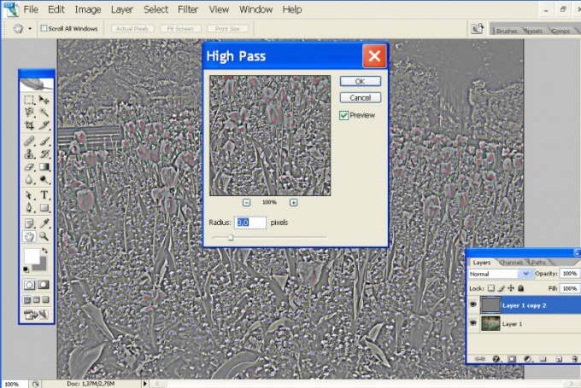Select the Blur tool
Image resolution: width=581 pixels, height=388 pixels.
click(x=29, y=180)
